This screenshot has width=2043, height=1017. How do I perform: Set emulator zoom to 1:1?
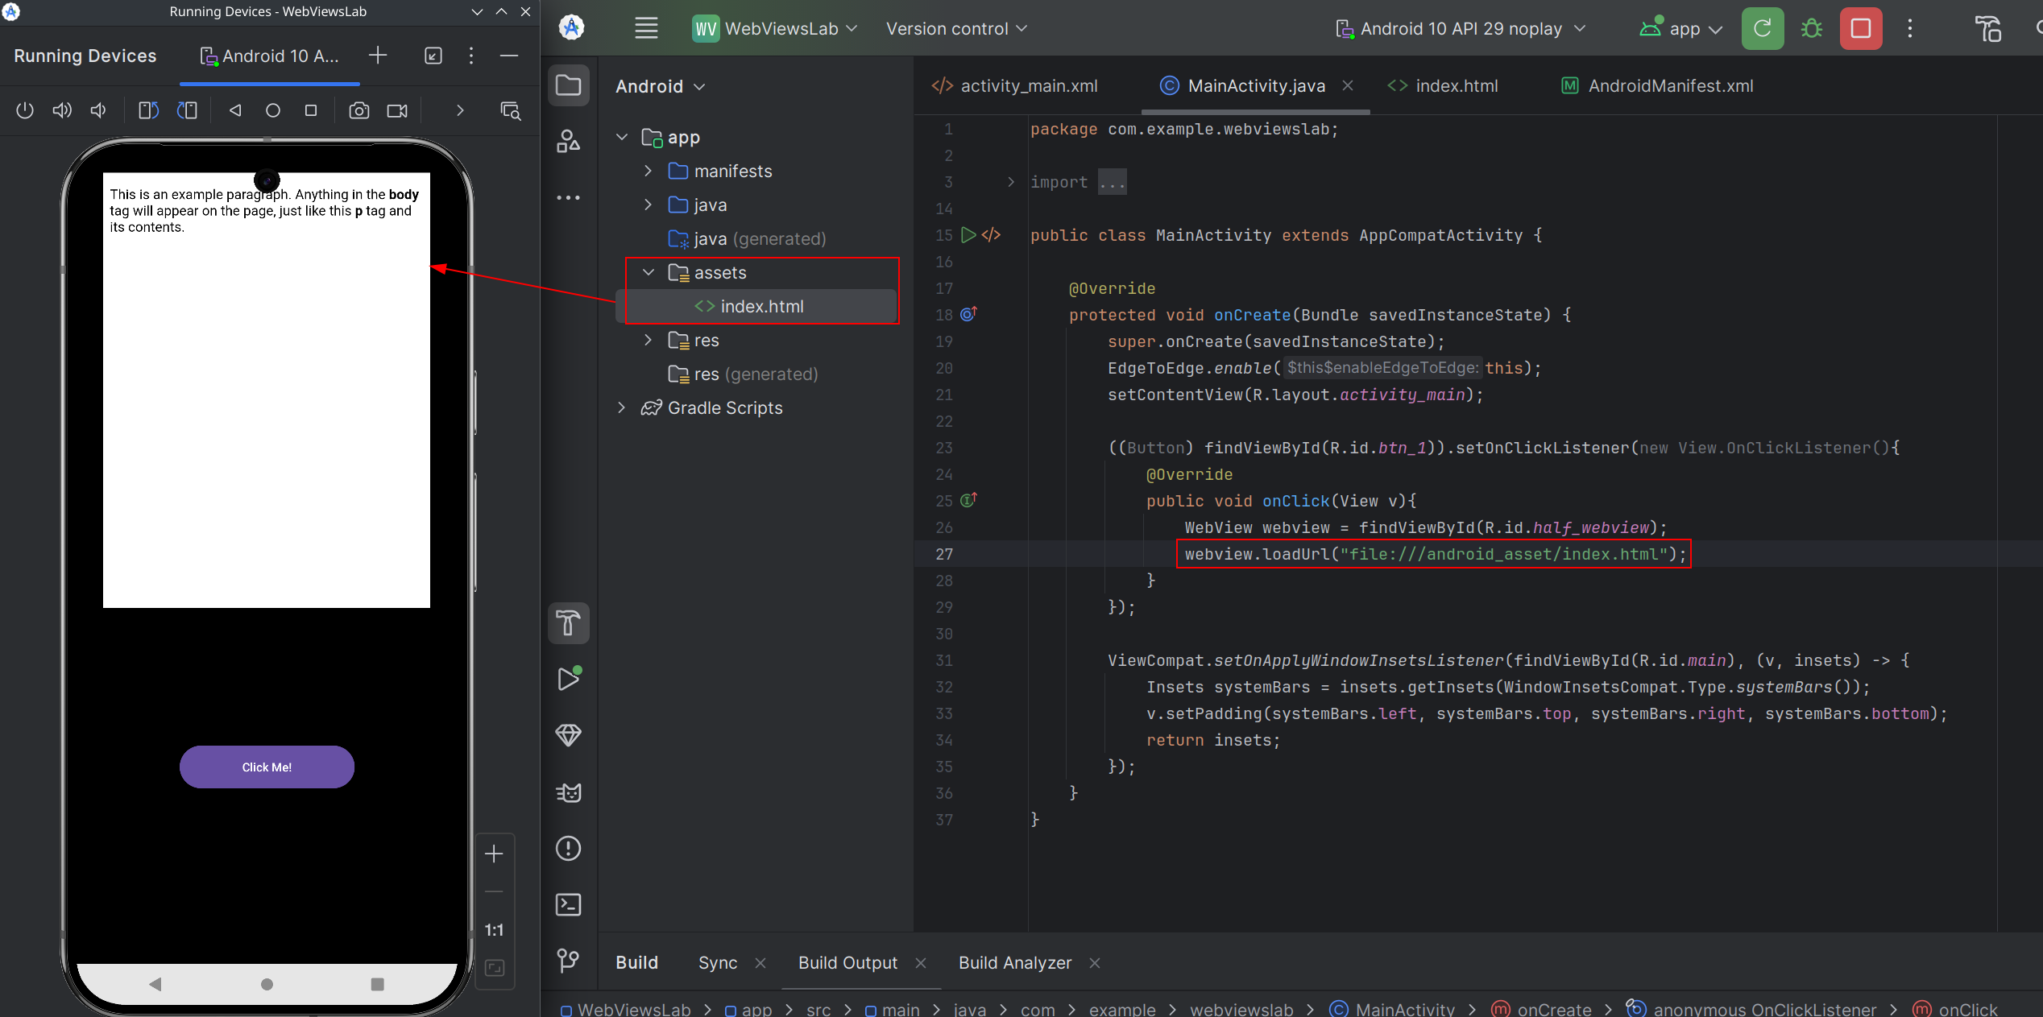click(x=494, y=930)
